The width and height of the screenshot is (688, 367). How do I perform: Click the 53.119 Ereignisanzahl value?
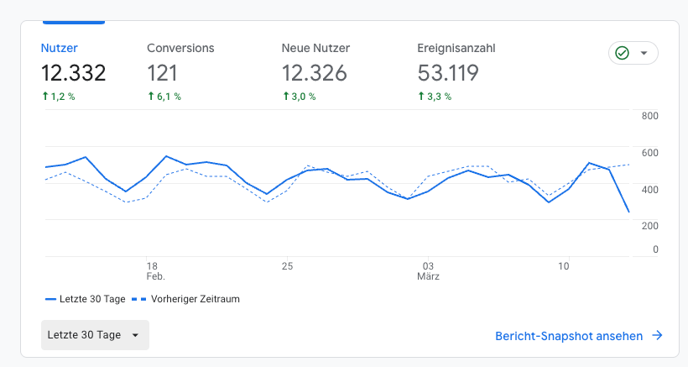pyautogui.click(x=448, y=73)
